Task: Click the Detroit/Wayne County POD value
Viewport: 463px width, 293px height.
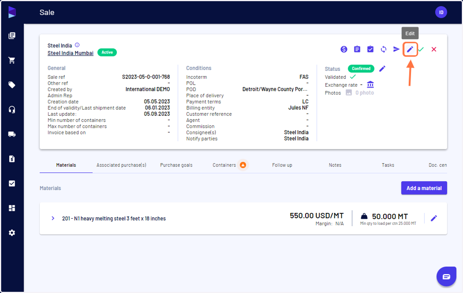Action: click(275, 89)
